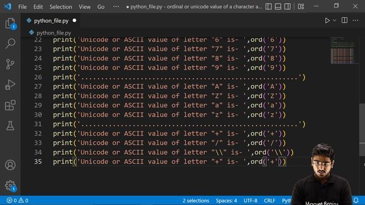This screenshot has height=205, width=365.
Task: Open the Testing flask view
Action: point(10,126)
